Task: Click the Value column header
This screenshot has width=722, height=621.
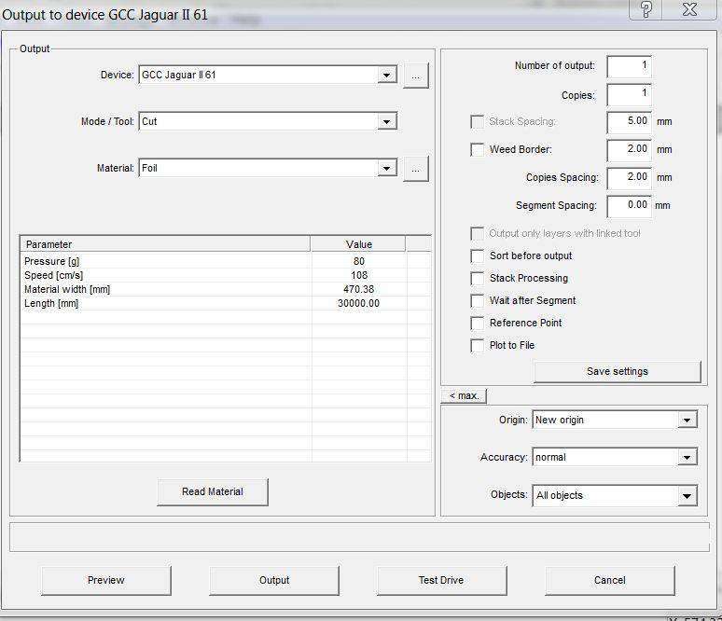Action: [x=359, y=244]
